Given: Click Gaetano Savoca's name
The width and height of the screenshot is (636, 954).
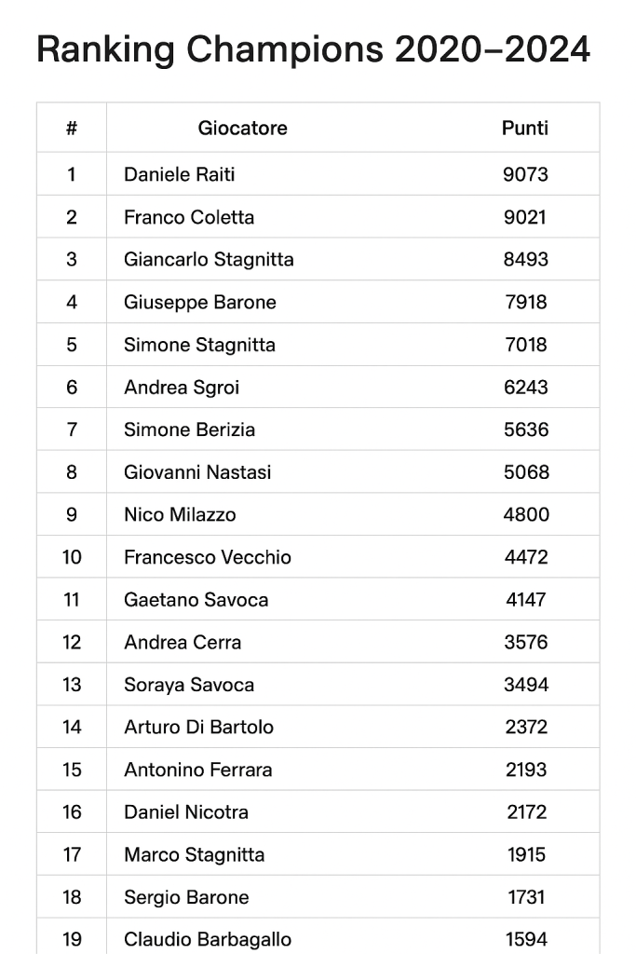Looking at the screenshot, I should [196, 600].
